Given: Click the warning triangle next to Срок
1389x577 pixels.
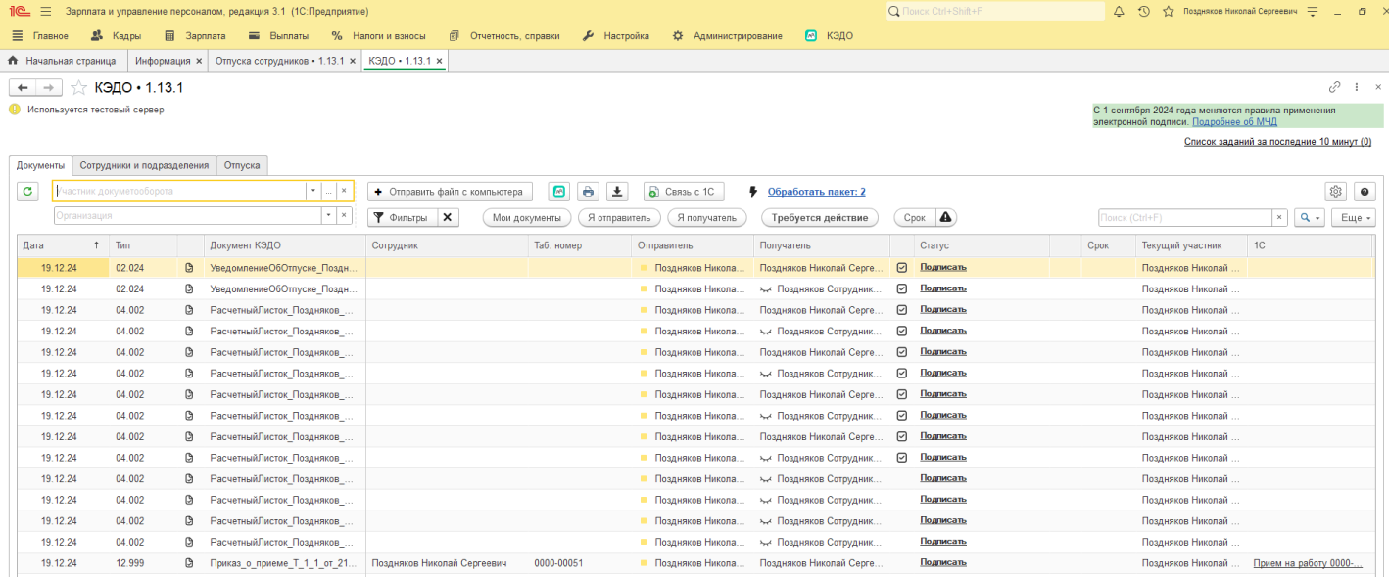Looking at the screenshot, I should 946,217.
